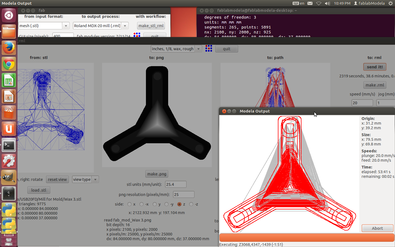Open the network indicator in the top panel

point(319,3)
